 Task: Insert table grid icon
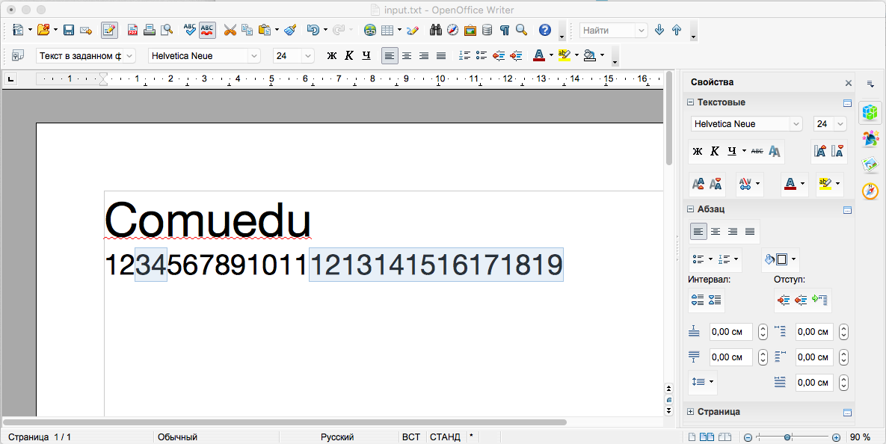point(387,30)
